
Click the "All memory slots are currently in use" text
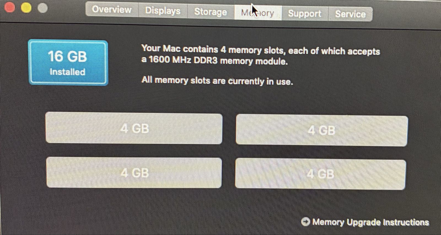click(x=217, y=81)
